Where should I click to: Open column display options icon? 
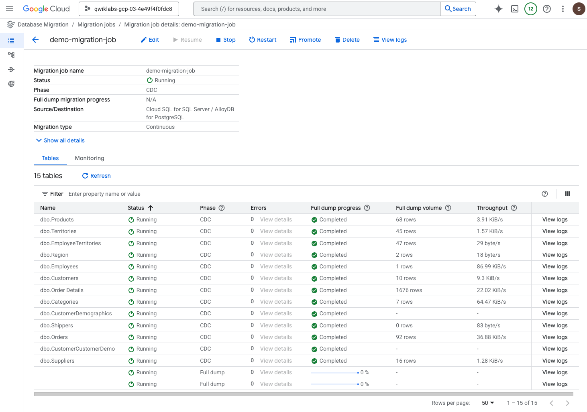click(568, 194)
